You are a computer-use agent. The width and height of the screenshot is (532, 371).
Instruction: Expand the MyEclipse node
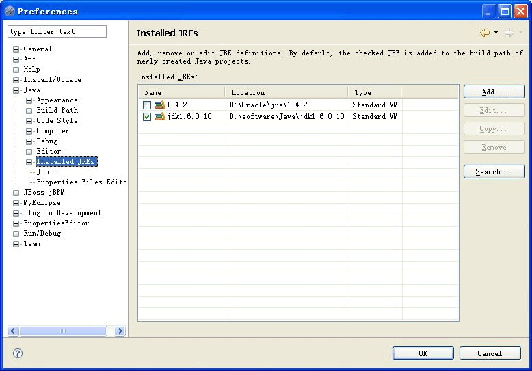pyautogui.click(x=16, y=203)
